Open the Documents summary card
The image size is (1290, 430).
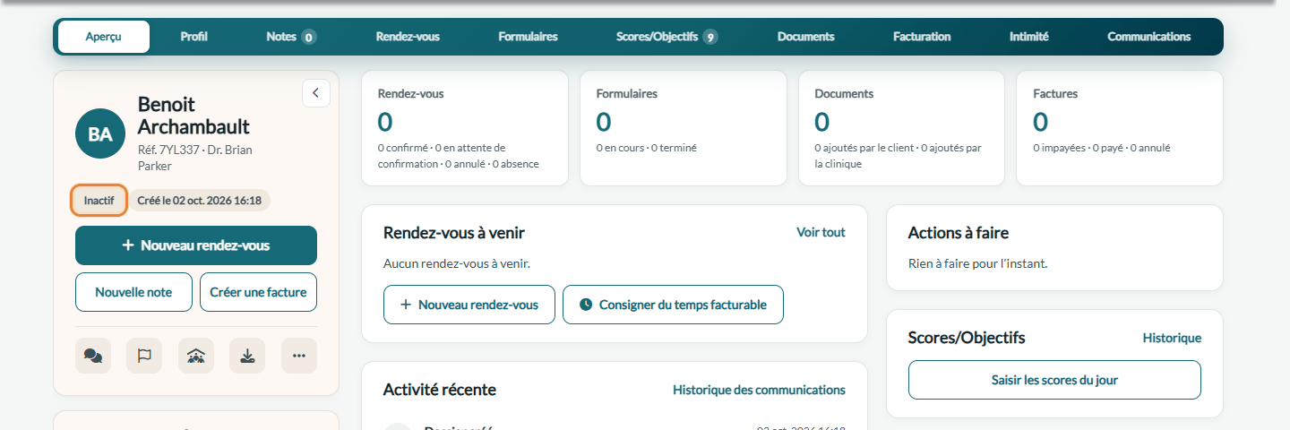901,128
